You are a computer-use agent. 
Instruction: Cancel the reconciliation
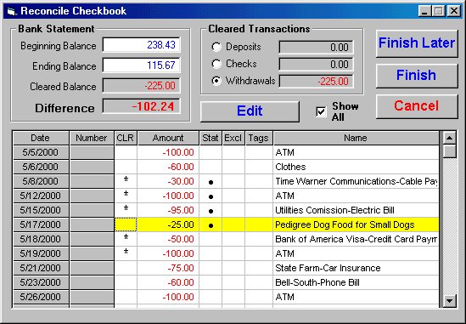coord(417,106)
